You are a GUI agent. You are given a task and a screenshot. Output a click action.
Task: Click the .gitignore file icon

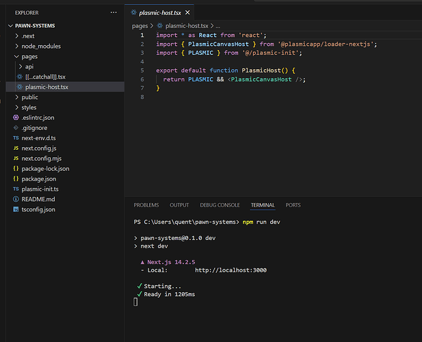(x=16, y=128)
